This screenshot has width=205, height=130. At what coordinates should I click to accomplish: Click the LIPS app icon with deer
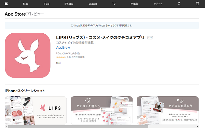(28, 55)
